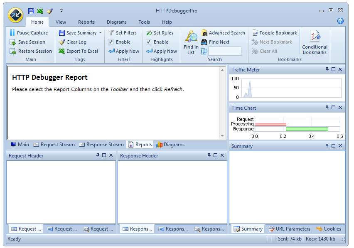Close the Traffic Meter panel

pyautogui.click(x=340, y=69)
